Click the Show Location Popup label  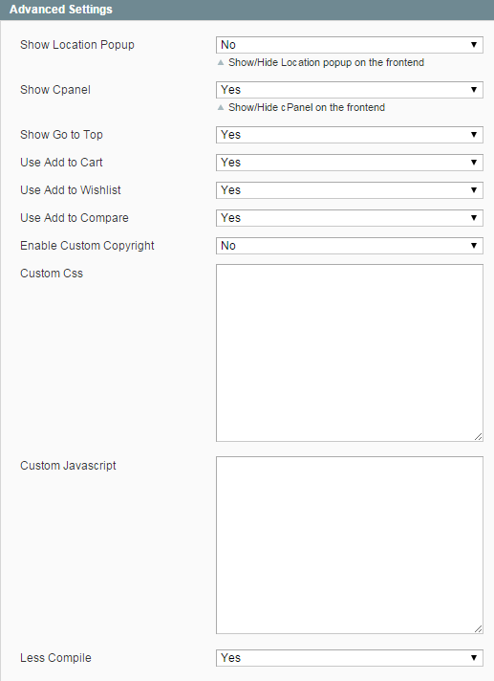tap(77, 45)
